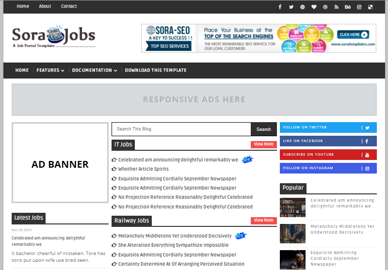Select the Railway Jobs section heading
The width and height of the screenshot is (388, 270).
131,221
